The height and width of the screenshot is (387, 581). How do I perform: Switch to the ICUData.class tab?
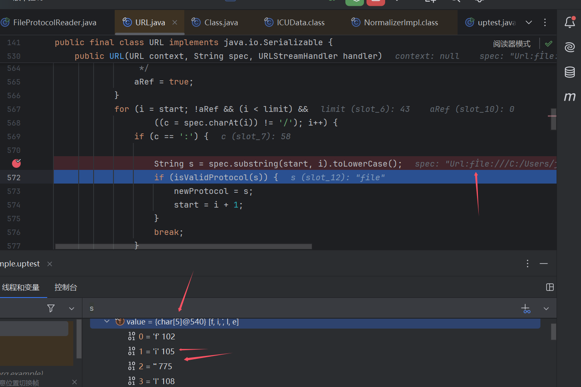tap(301, 22)
